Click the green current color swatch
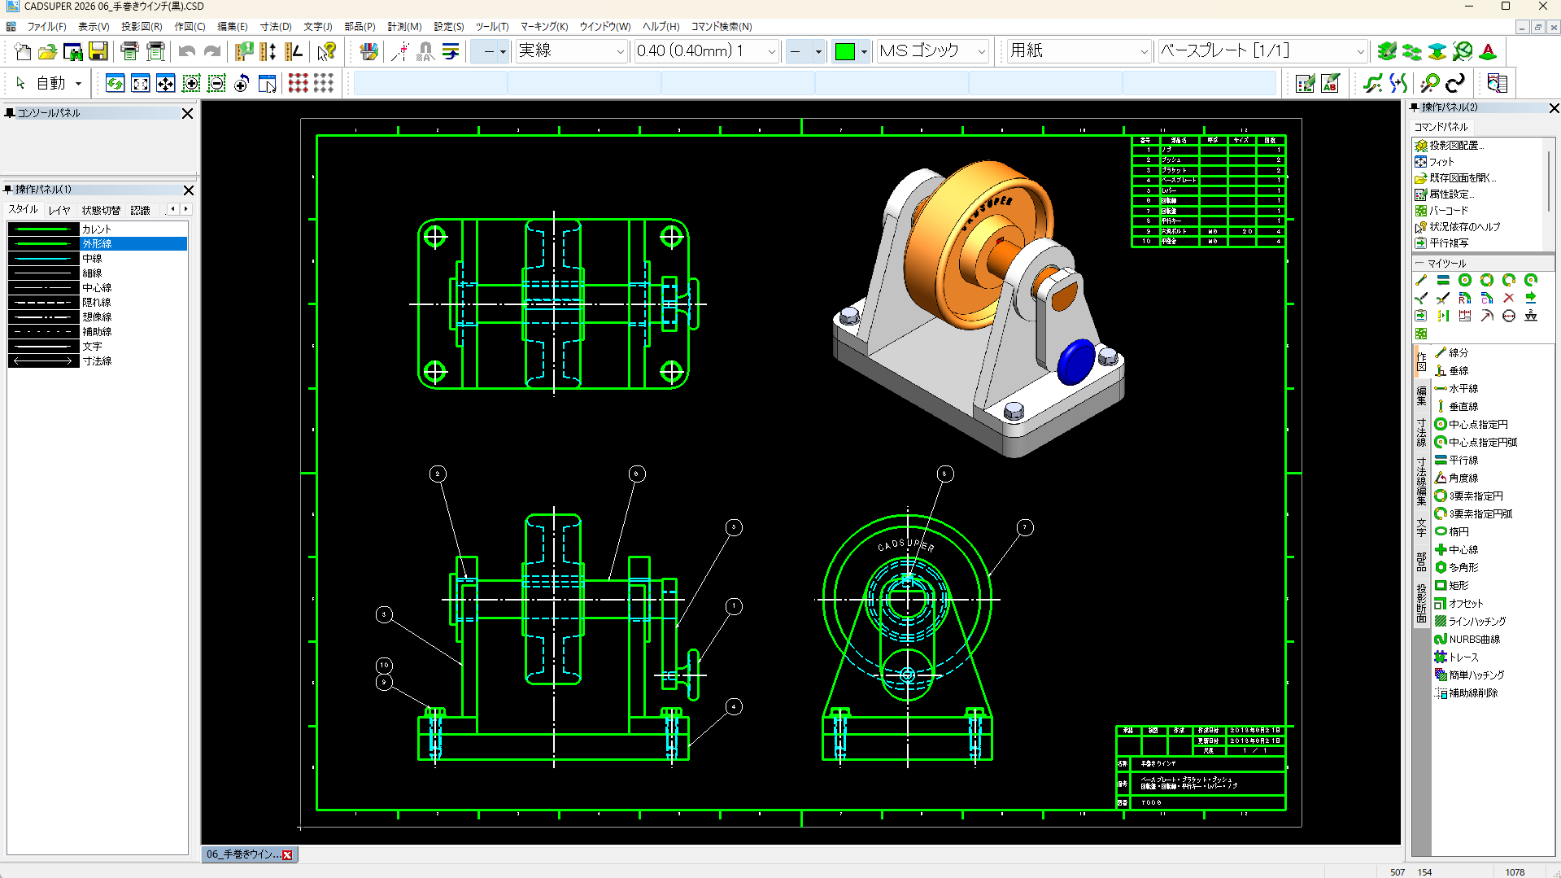Screen dimensions: 1561x878 pos(845,52)
